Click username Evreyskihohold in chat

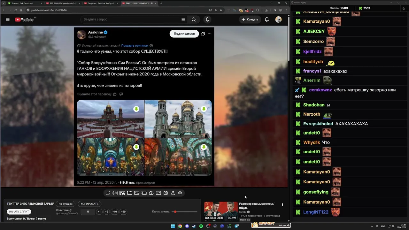pos(318,124)
